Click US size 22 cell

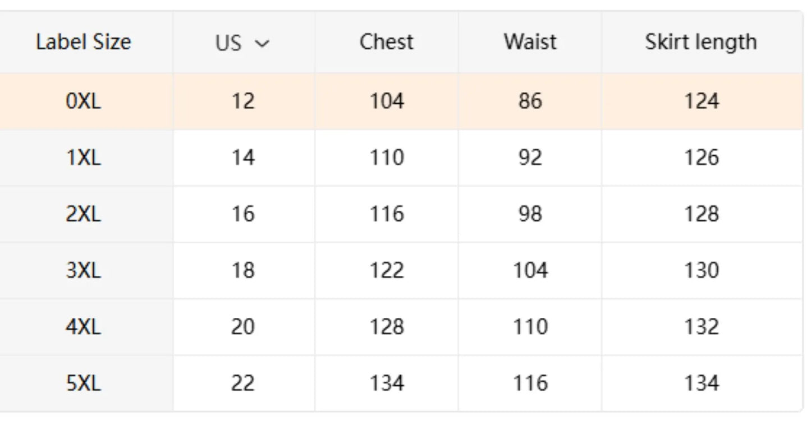point(243,383)
